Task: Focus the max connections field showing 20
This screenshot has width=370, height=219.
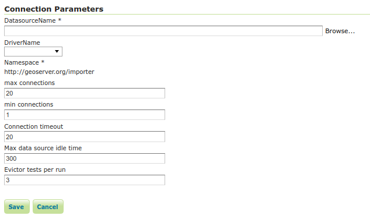Action: pos(85,93)
